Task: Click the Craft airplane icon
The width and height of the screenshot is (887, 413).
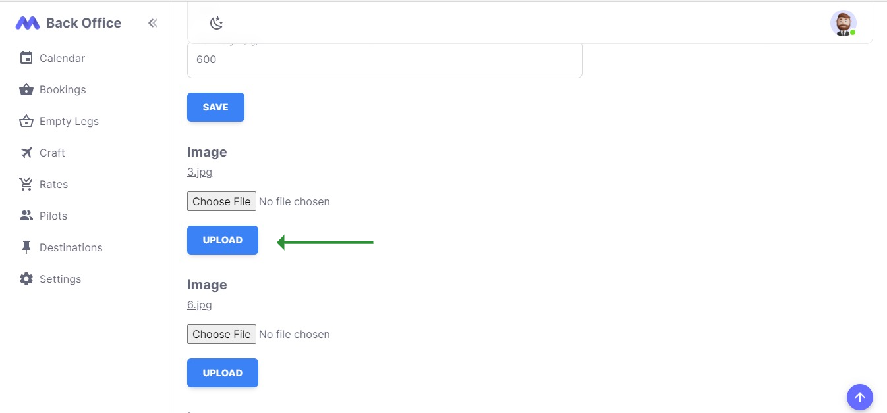Action: 26,153
